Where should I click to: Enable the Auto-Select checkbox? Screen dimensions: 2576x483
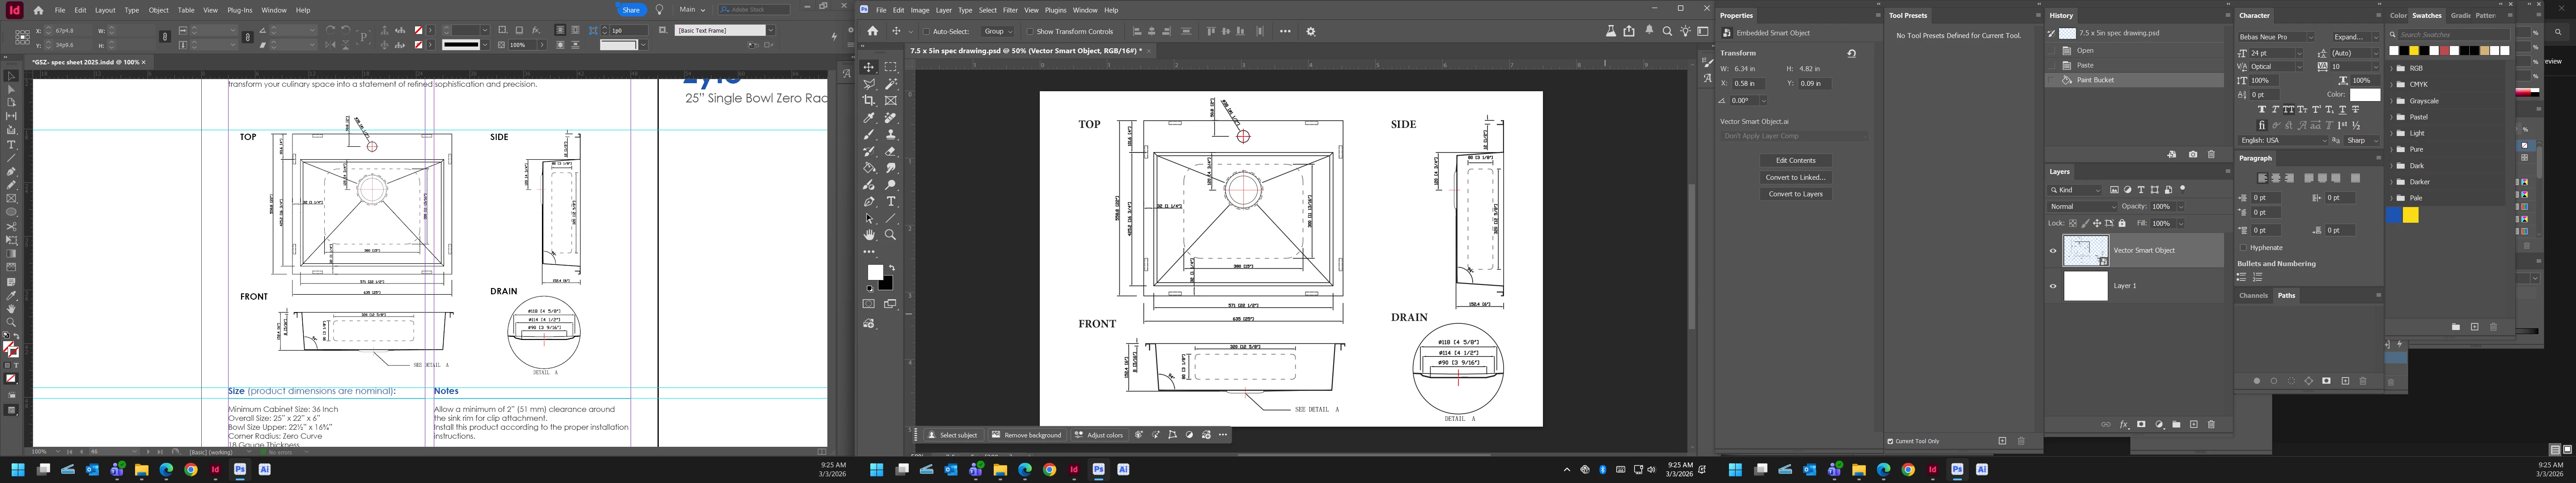pos(926,32)
